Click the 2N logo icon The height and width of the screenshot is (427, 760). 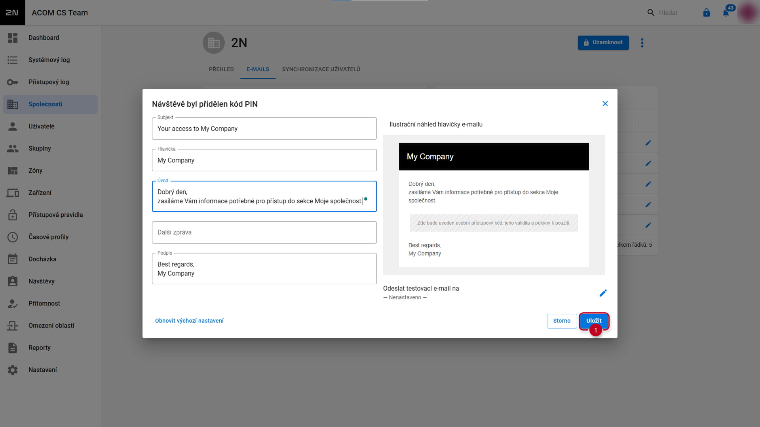(12, 13)
